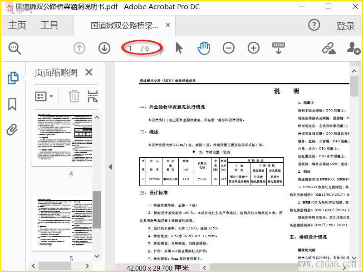The height and width of the screenshot is (272, 363).
Task: Click 登录 to sign in
Action: coord(346,25)
